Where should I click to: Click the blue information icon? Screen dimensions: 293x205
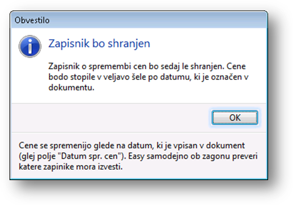30,46
